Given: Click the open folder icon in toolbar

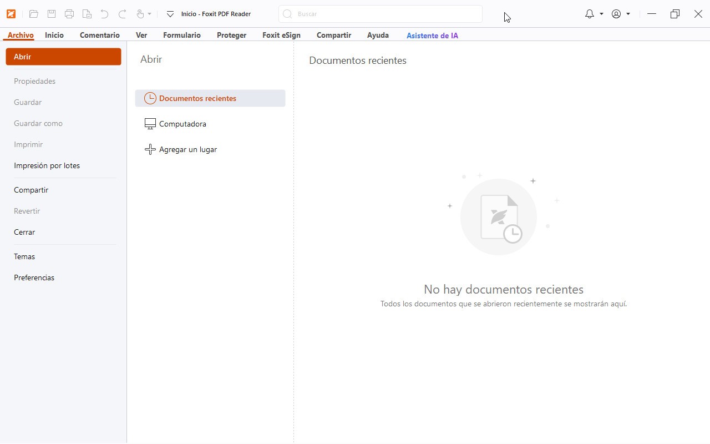Looking at the screenshot, I should coord(34,14).
